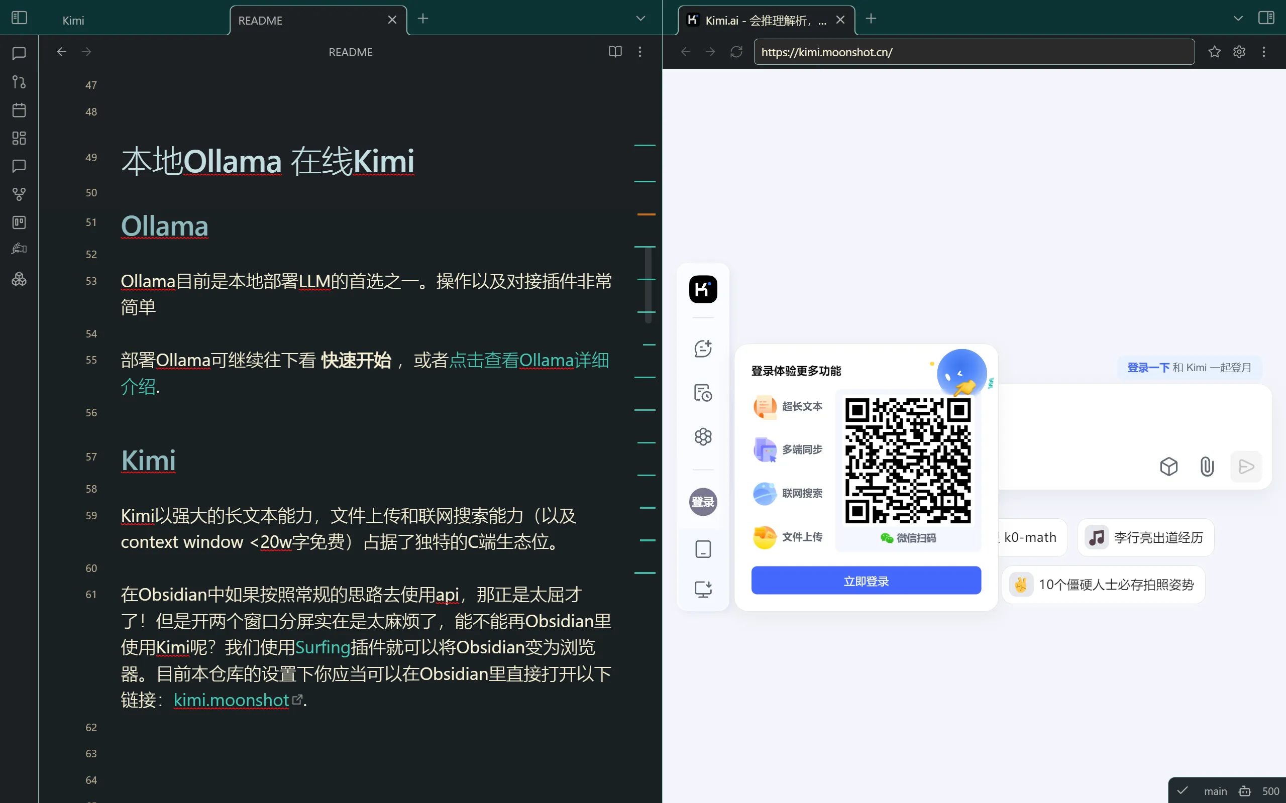Click the 立即登录 button
The image size is (1286, 803).
pos(866,581)
